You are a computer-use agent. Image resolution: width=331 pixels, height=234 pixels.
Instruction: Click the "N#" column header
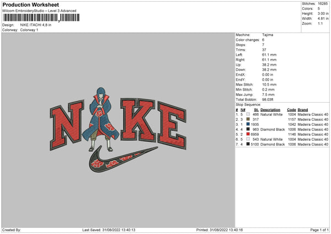coord(243,110)
